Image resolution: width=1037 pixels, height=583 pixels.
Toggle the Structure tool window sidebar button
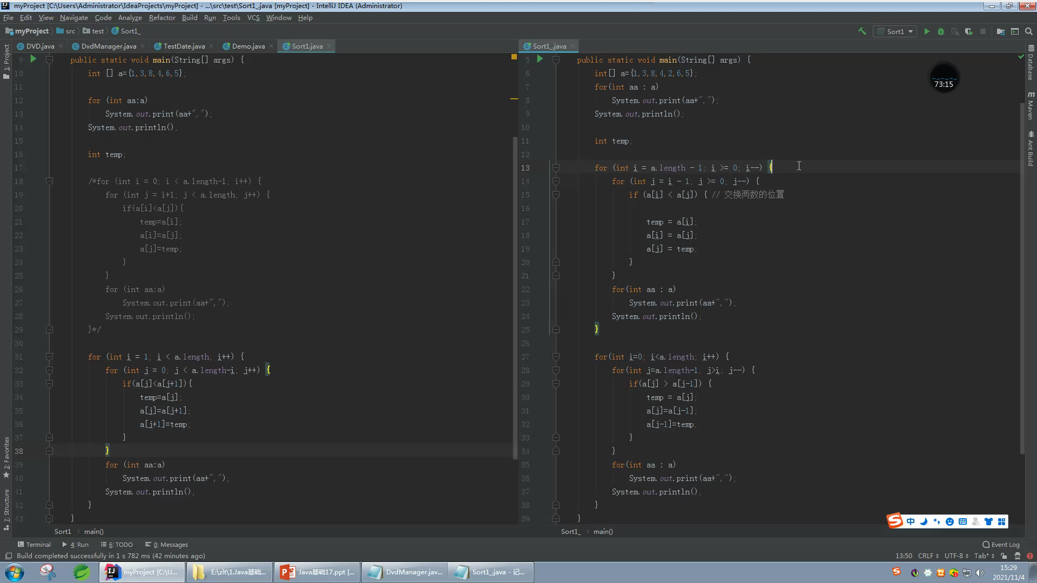[6, 509]
